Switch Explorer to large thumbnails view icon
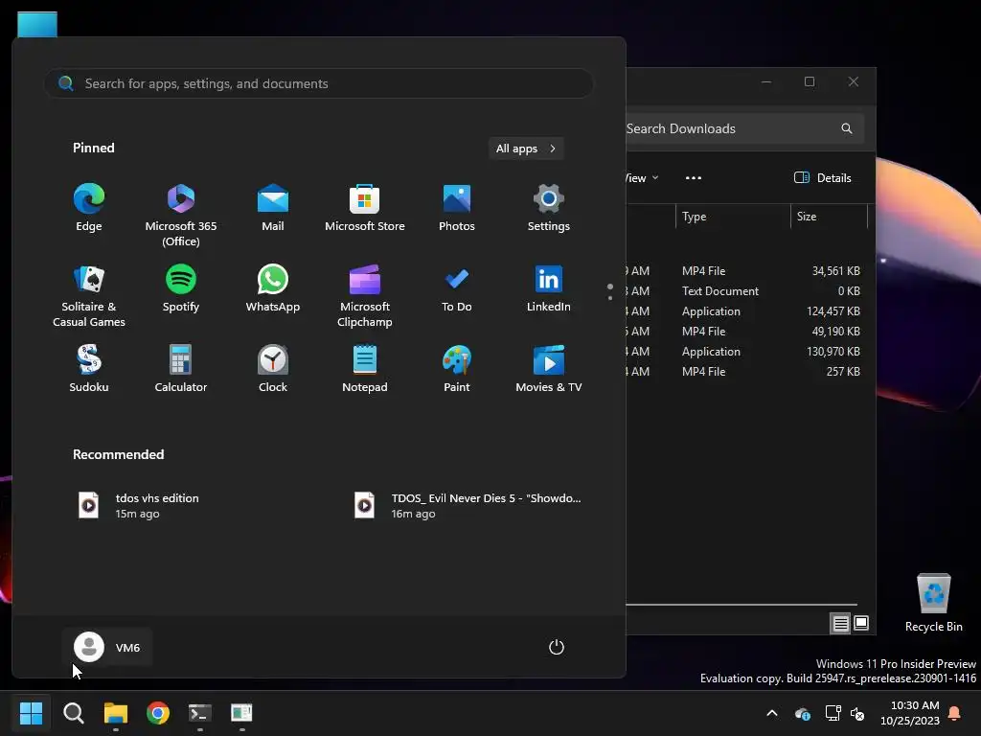Viewport: 981px width, 736px height. [x=861, y=623]
